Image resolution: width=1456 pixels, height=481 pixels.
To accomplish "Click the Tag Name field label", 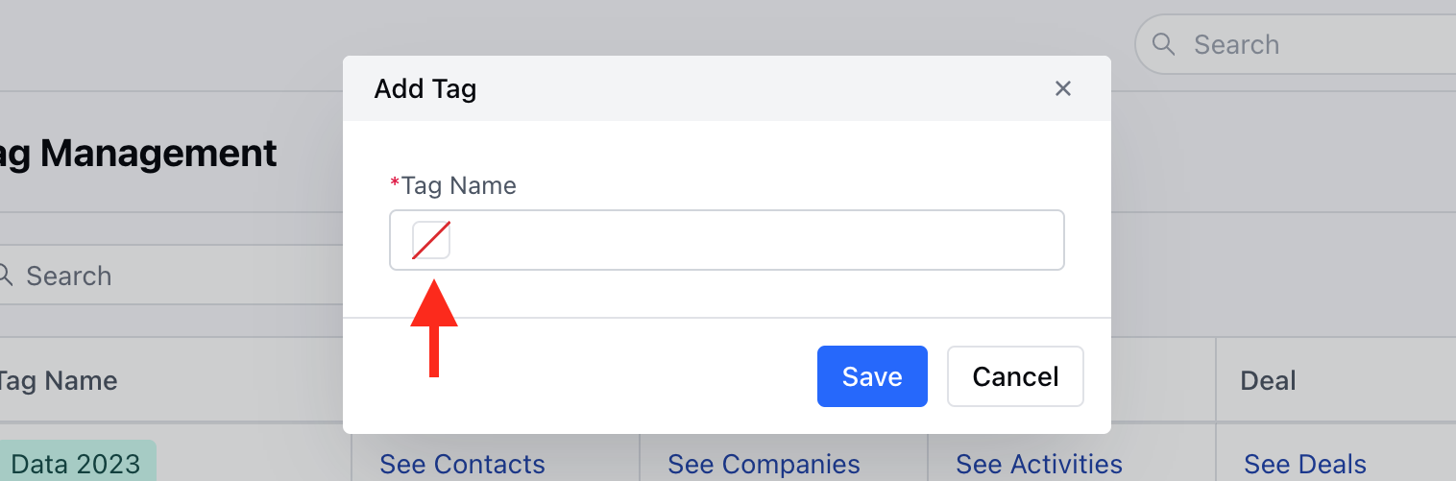I will coord(459,185).
